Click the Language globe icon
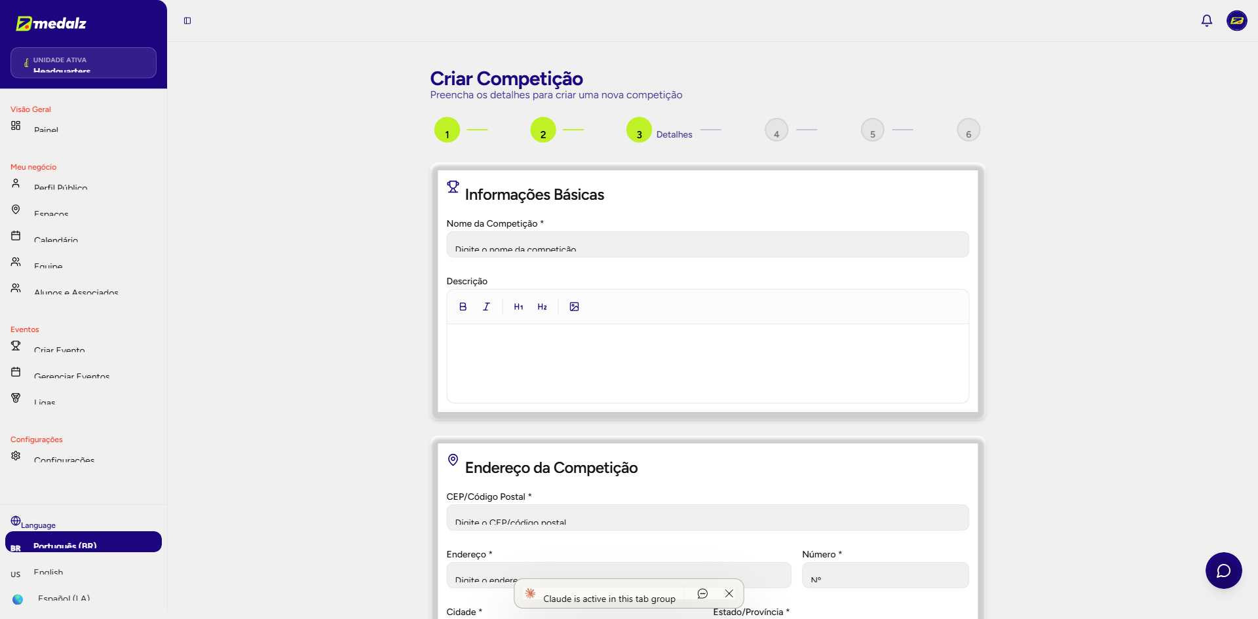 point(16,521)
